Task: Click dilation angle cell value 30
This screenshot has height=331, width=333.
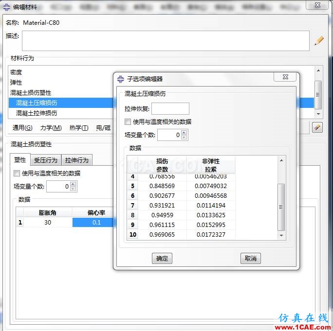Action: [48, 223]
